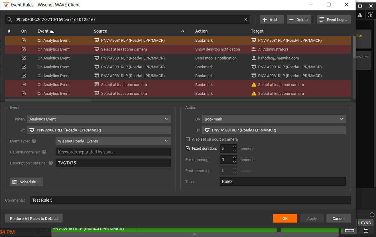
Task: Decrease the Pre-recording seconds value
Action: coord(234,162)
